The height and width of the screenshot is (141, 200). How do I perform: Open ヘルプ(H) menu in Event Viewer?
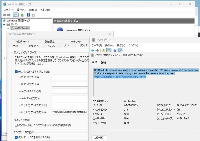coord(133,45)
